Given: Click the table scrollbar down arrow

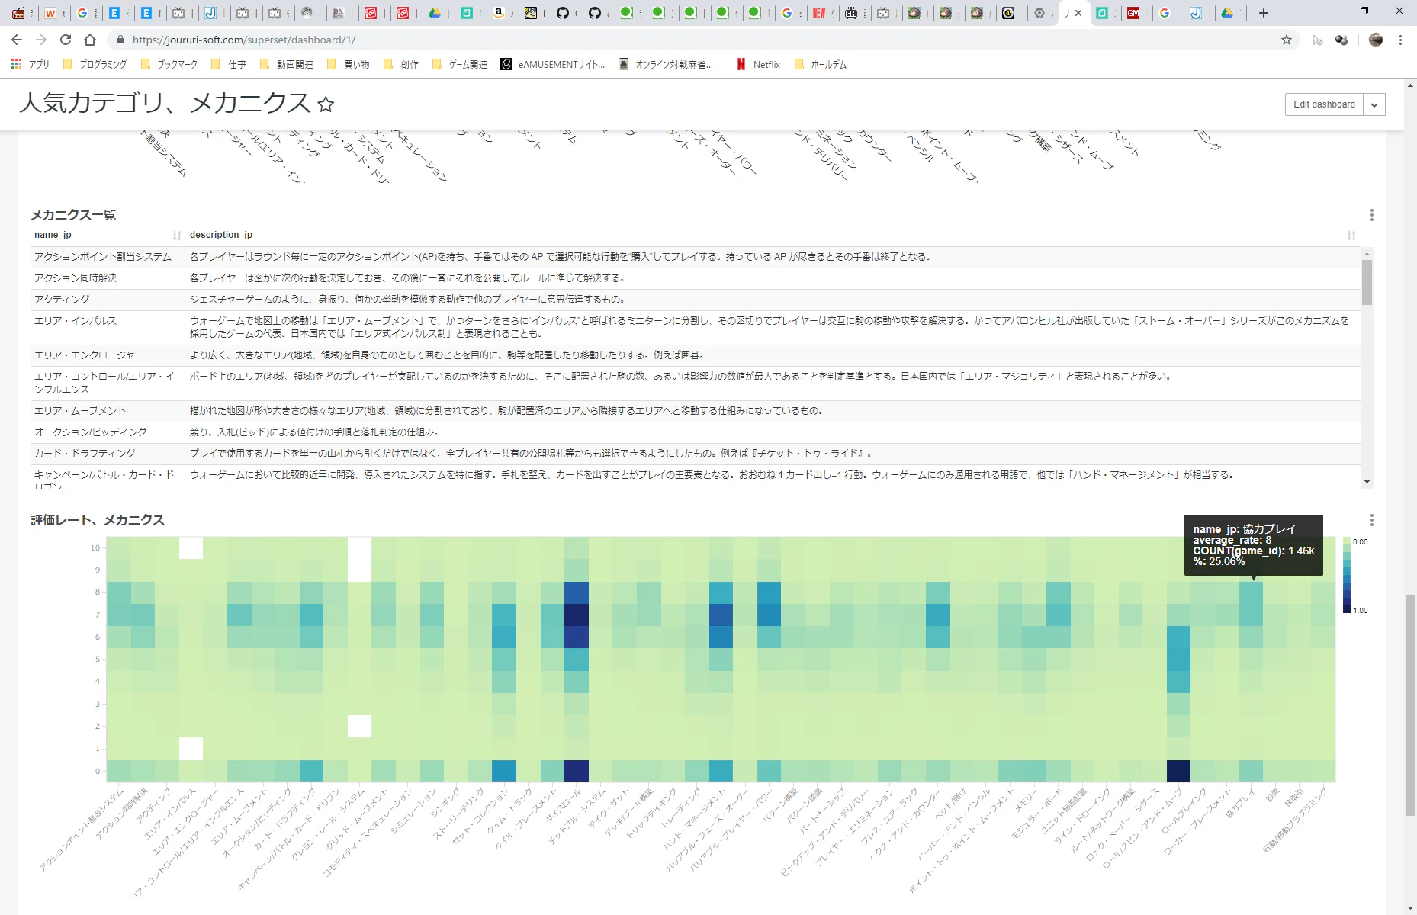Looking at the screenshot, I should click(x=1367, y=482).
